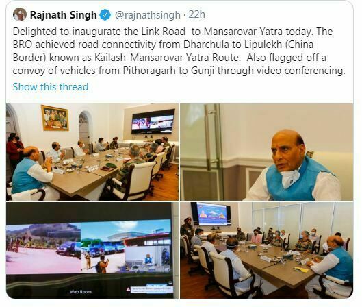This screenshot has width=362, height=307.
Task: Click the 22h timestamp
Action: (x=197, y=14)
